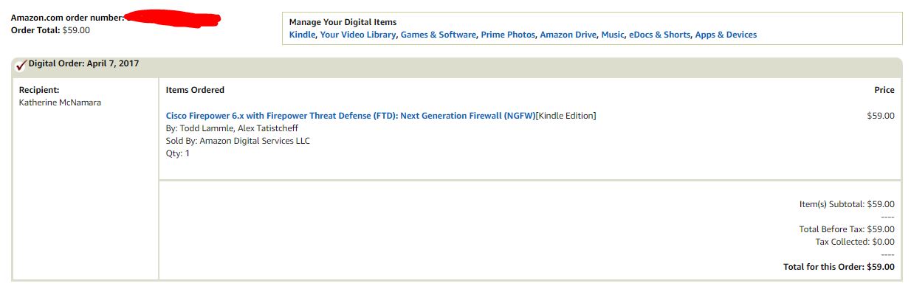
Task: Click the Items Ordered column heading
Action: point(195,90)
